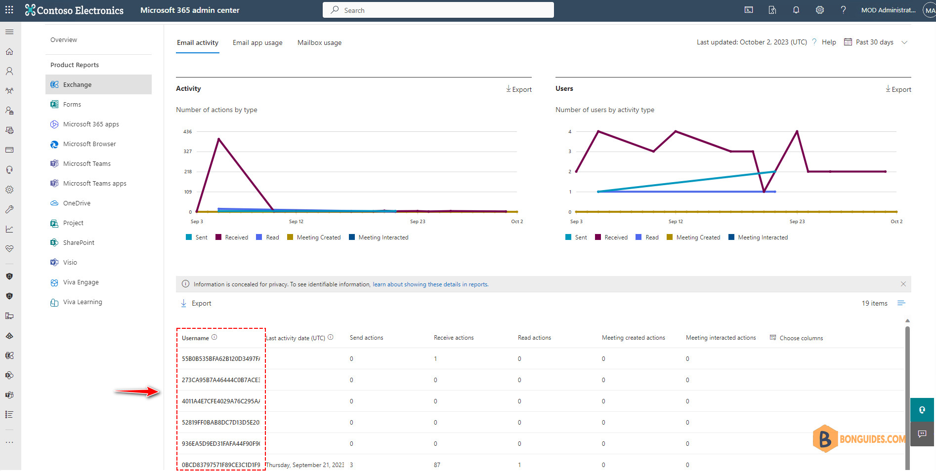The height and width of the screenshot is (471, 936).
Task: Dismiss the privacy information banner
Action: tap(903, 284)
